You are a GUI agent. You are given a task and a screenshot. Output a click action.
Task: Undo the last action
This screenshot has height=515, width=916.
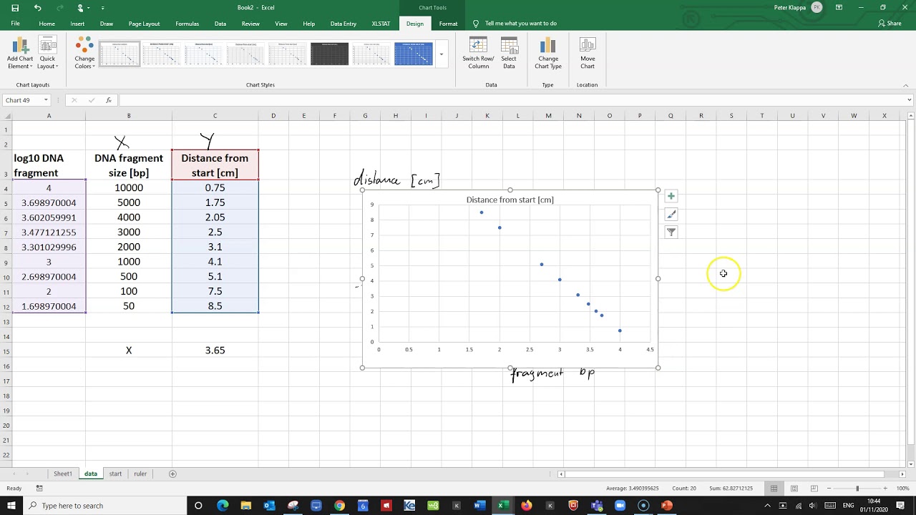37,8
